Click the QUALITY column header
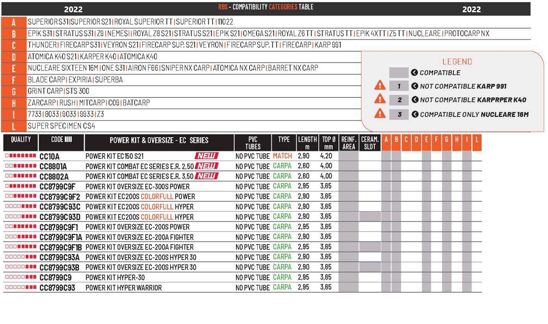Viewport: 548px width, 324px height. pyautogui.click(x=21, y=142)
